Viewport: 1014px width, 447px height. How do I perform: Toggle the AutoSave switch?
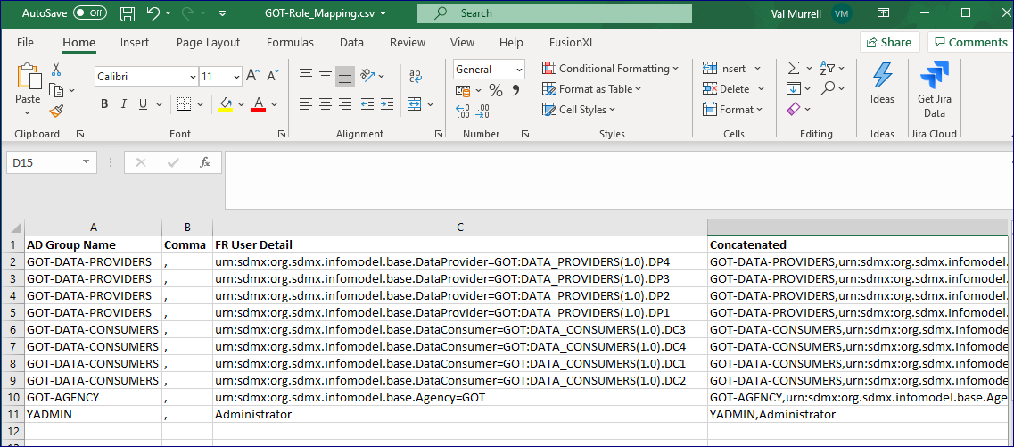pos(89,13)
